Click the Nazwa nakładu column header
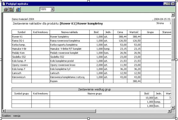 pos(69,32)
